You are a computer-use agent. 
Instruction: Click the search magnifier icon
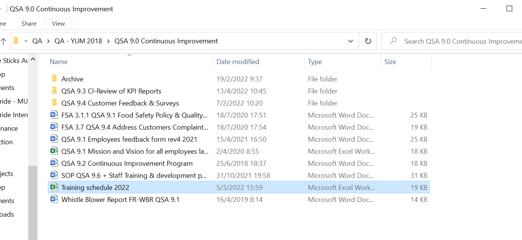pos(393,41)
